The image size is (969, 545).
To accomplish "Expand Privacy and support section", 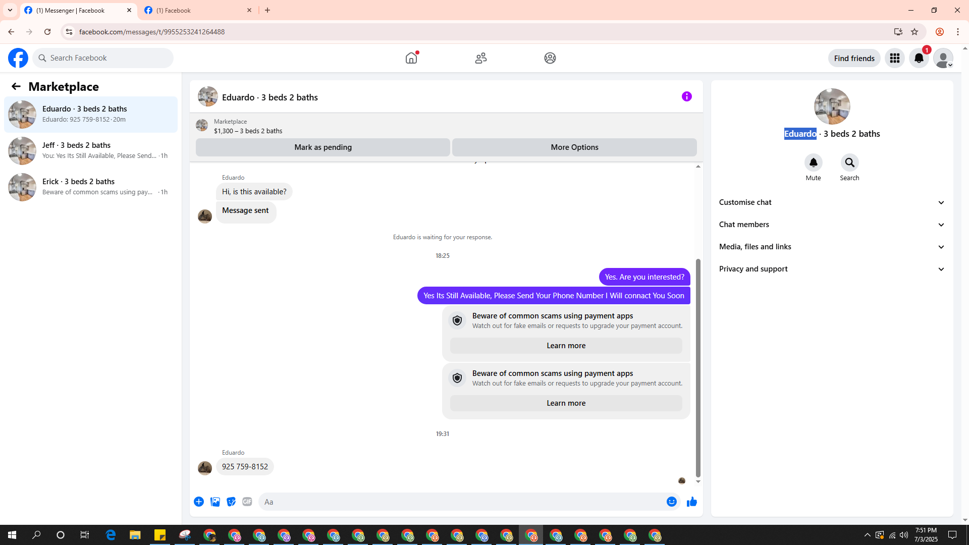I will (x=831, y=269).
